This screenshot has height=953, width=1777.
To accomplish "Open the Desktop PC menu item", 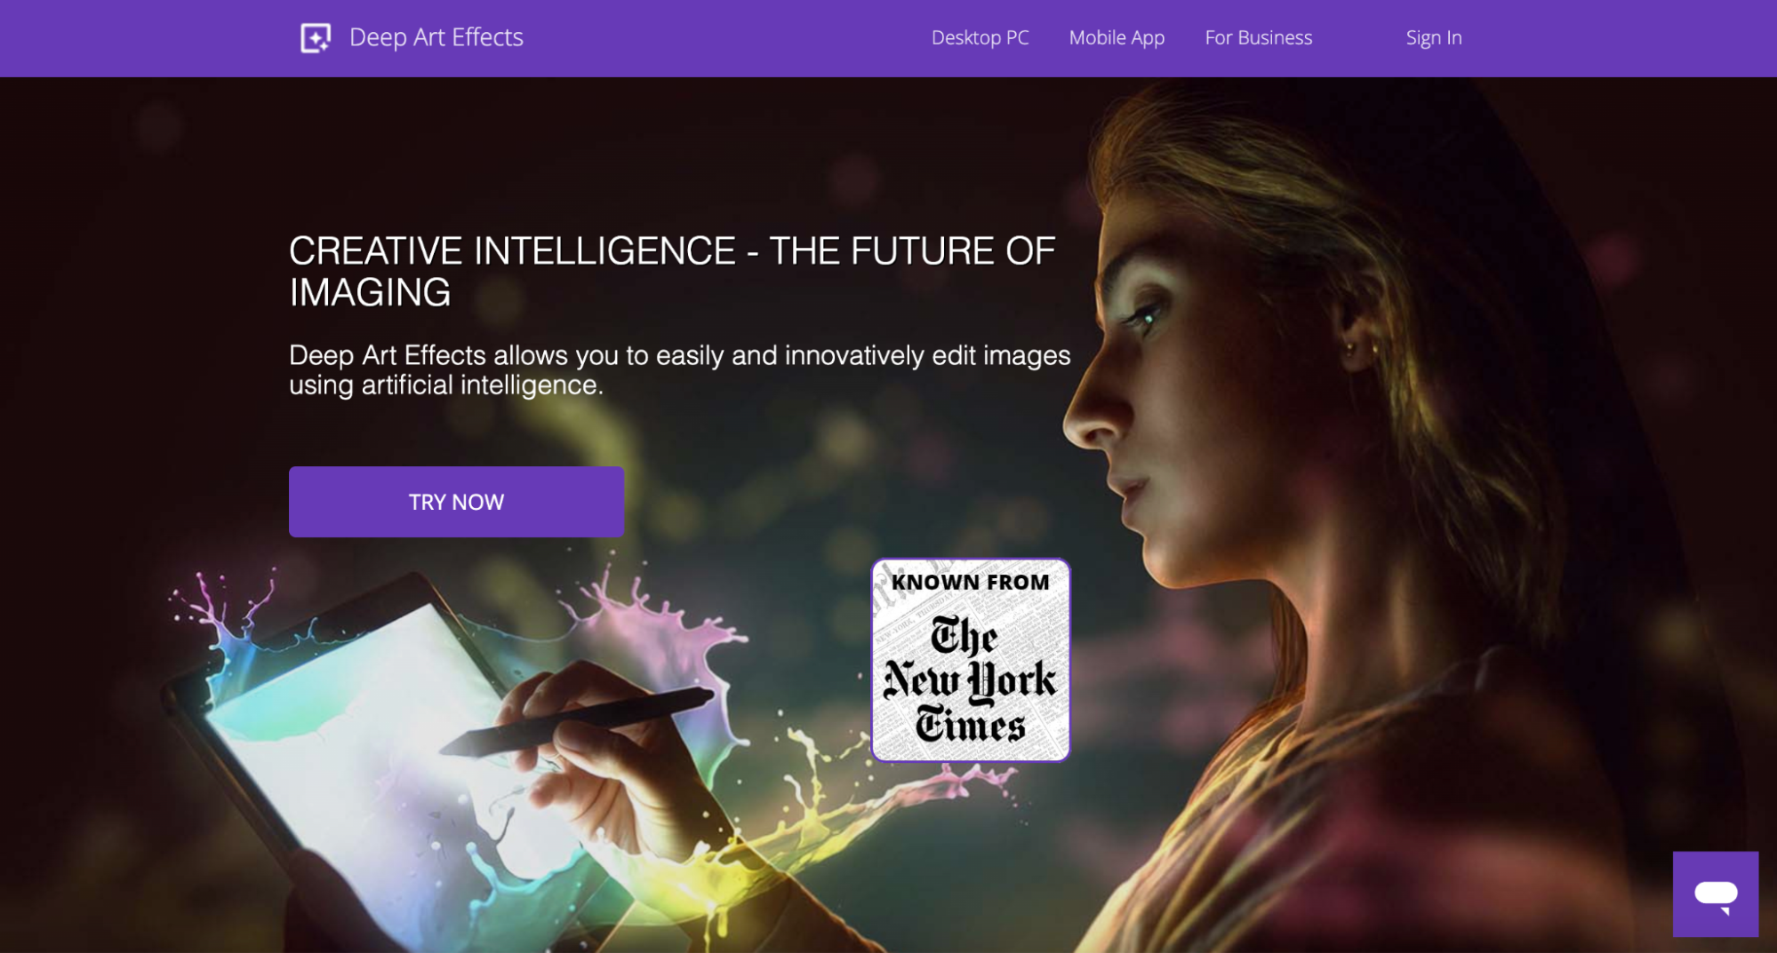I will click(x=980, y=37).
